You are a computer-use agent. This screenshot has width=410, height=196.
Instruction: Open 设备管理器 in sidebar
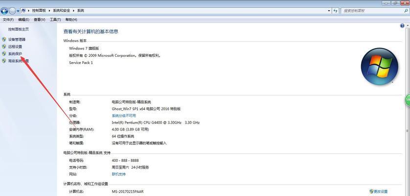tap(17, 40)
